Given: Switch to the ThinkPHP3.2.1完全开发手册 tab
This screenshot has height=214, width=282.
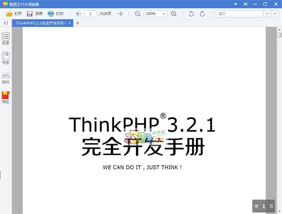Looking at the screenshot, I should [x=41, y=23].
